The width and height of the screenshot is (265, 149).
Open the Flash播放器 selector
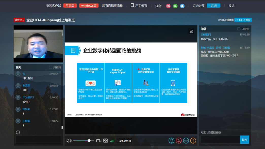pyautogui.click(x=124, y=140)
